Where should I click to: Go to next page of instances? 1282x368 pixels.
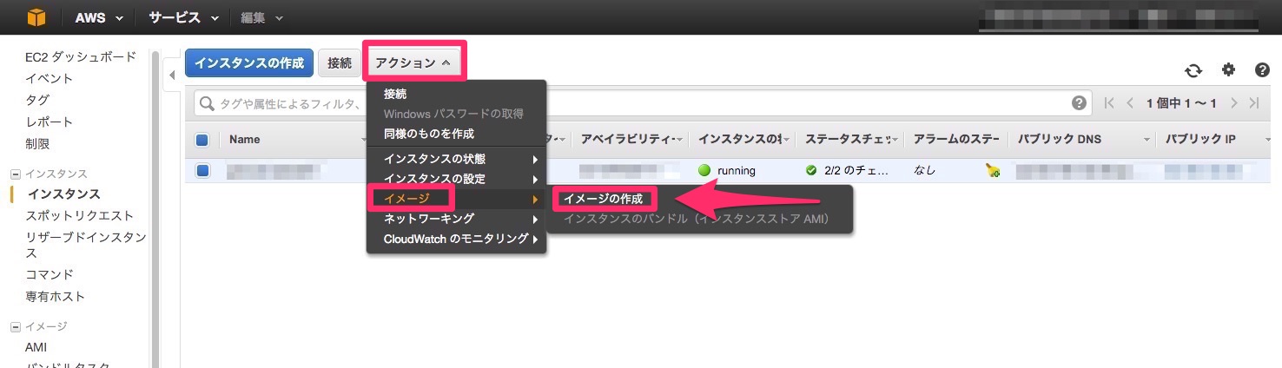pos(1234,103)
